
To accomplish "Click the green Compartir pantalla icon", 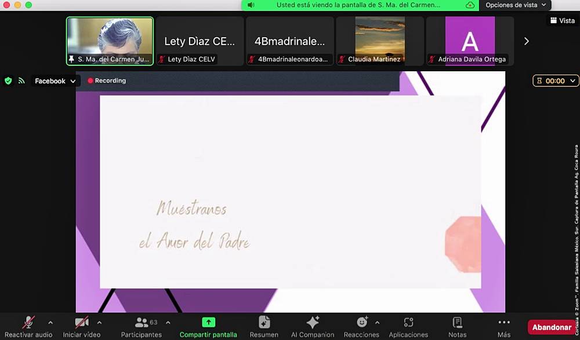I will 209,322.
